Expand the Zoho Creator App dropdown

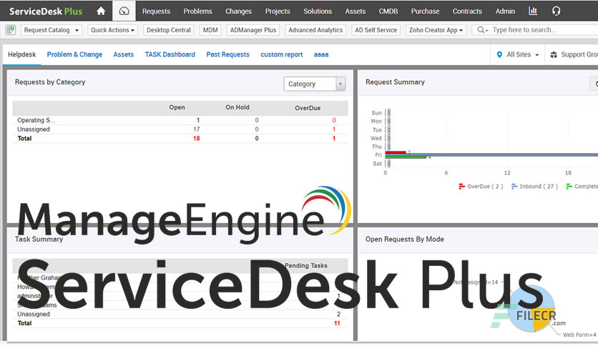(436, 30)
